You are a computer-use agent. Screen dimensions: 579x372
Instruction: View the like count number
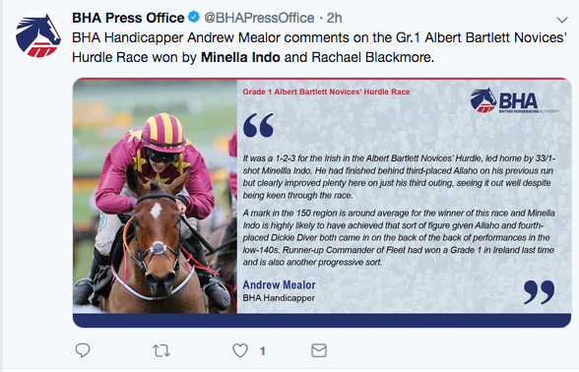[262, 350]
